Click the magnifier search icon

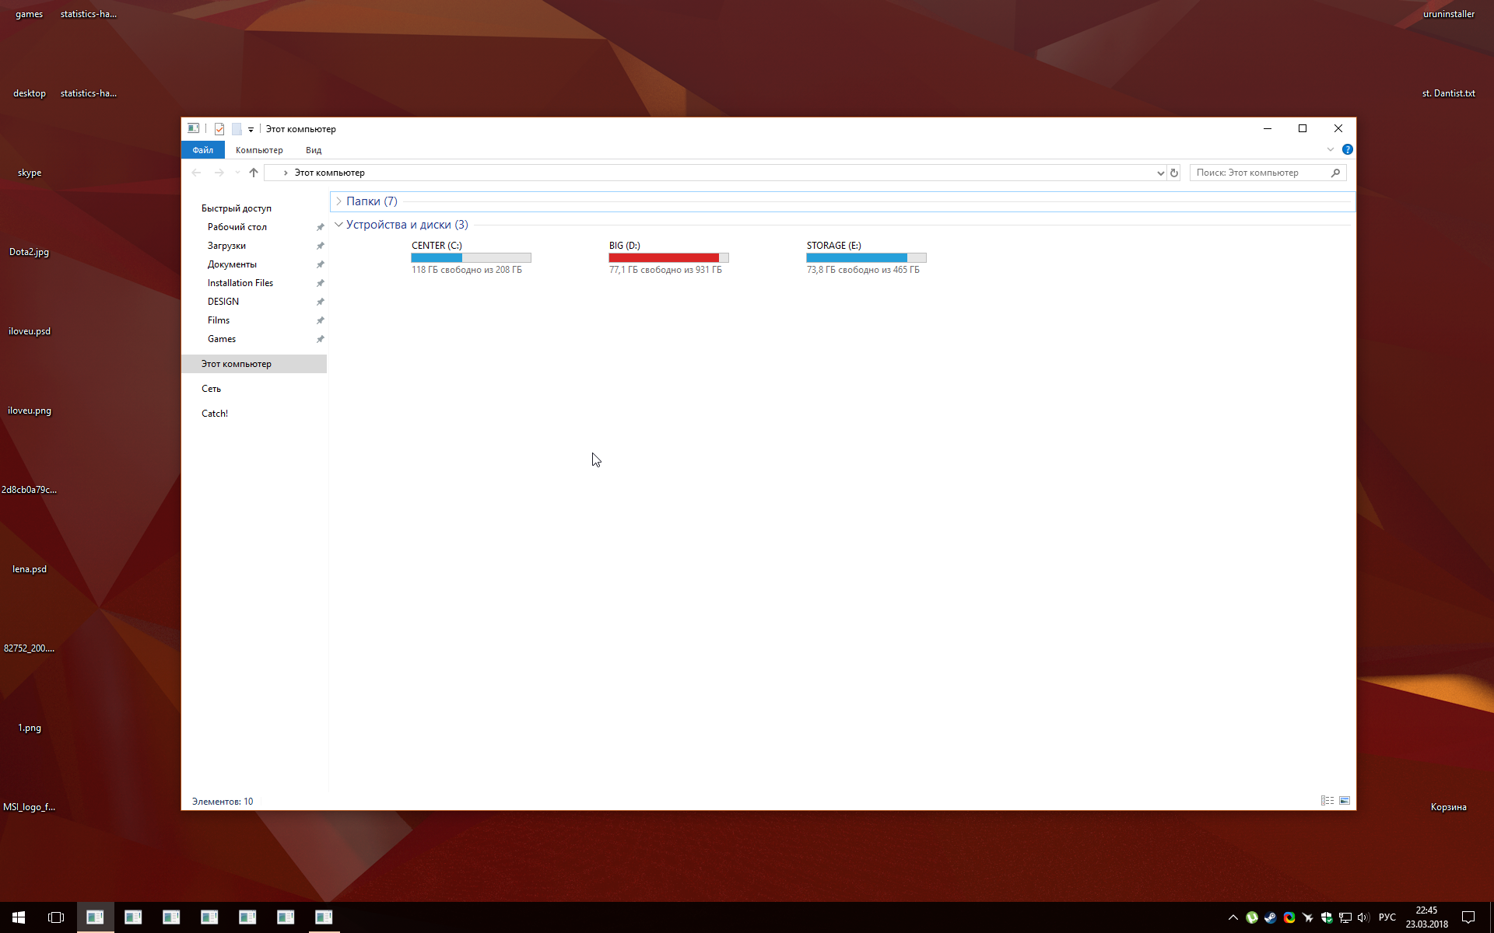click(x=1336, y=173)
